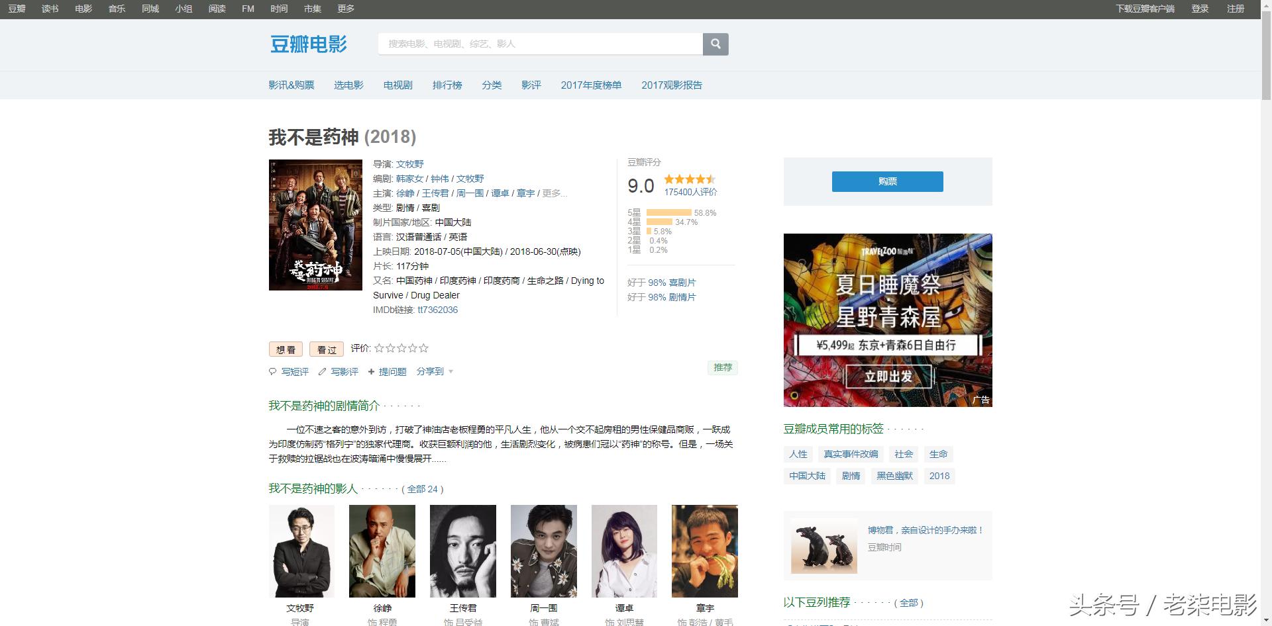
Task: Open the 2017观影报告 tab
Action: pyautogui.click(x=672, y=85)
